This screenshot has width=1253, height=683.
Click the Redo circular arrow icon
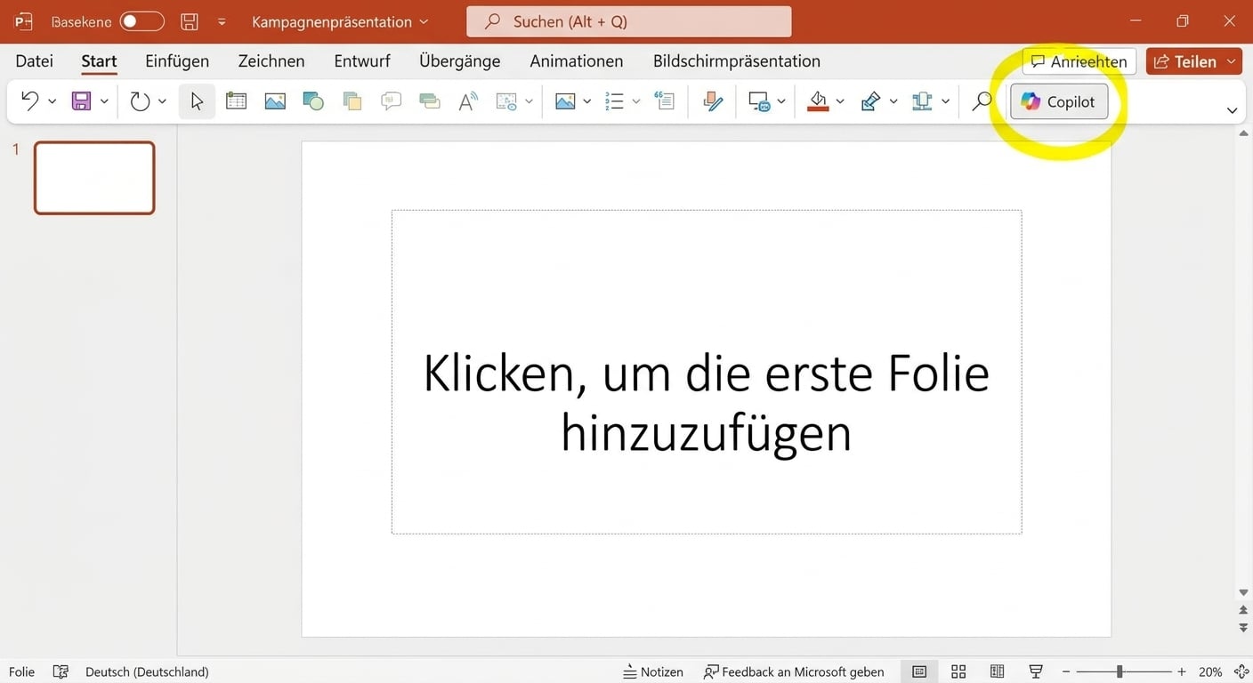[140, 101]
